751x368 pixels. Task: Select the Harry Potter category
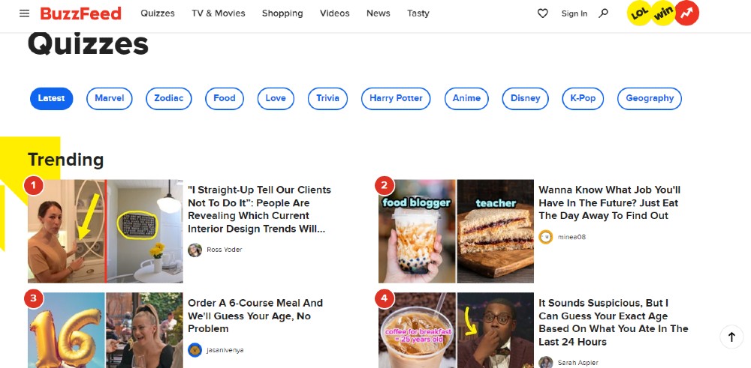tap(396, 98)
